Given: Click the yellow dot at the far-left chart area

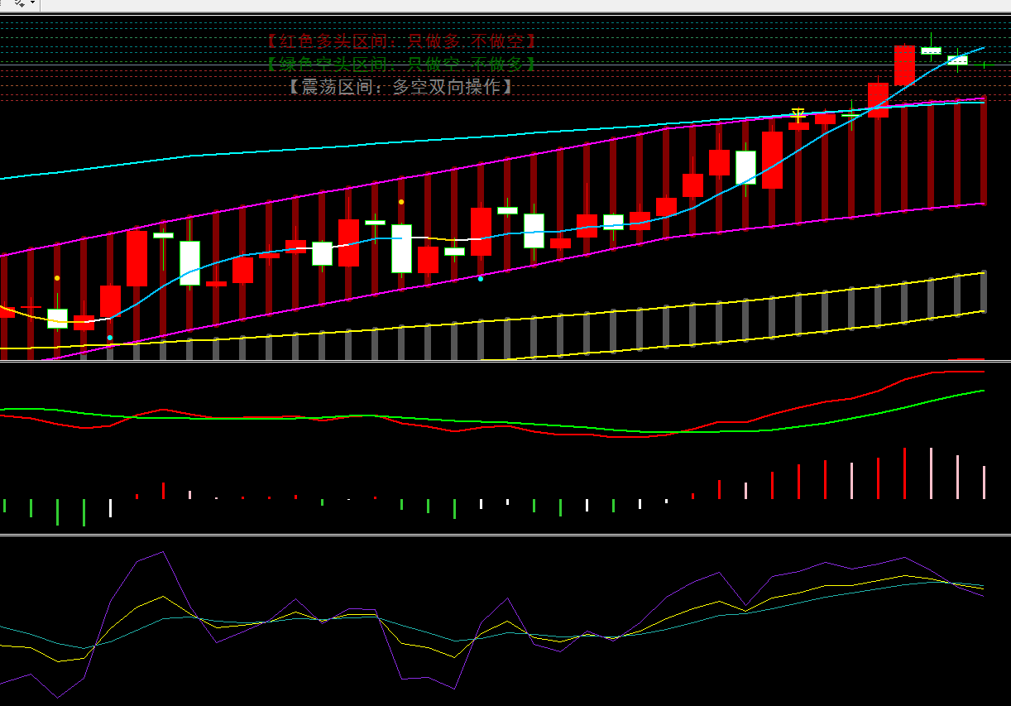Looking at the screenshot, I should (x=57, y=278).
